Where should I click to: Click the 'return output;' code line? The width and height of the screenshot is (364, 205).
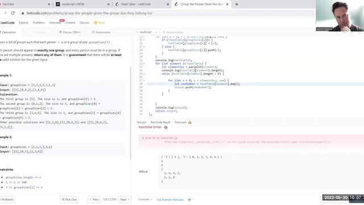click(x=166, y=111)
